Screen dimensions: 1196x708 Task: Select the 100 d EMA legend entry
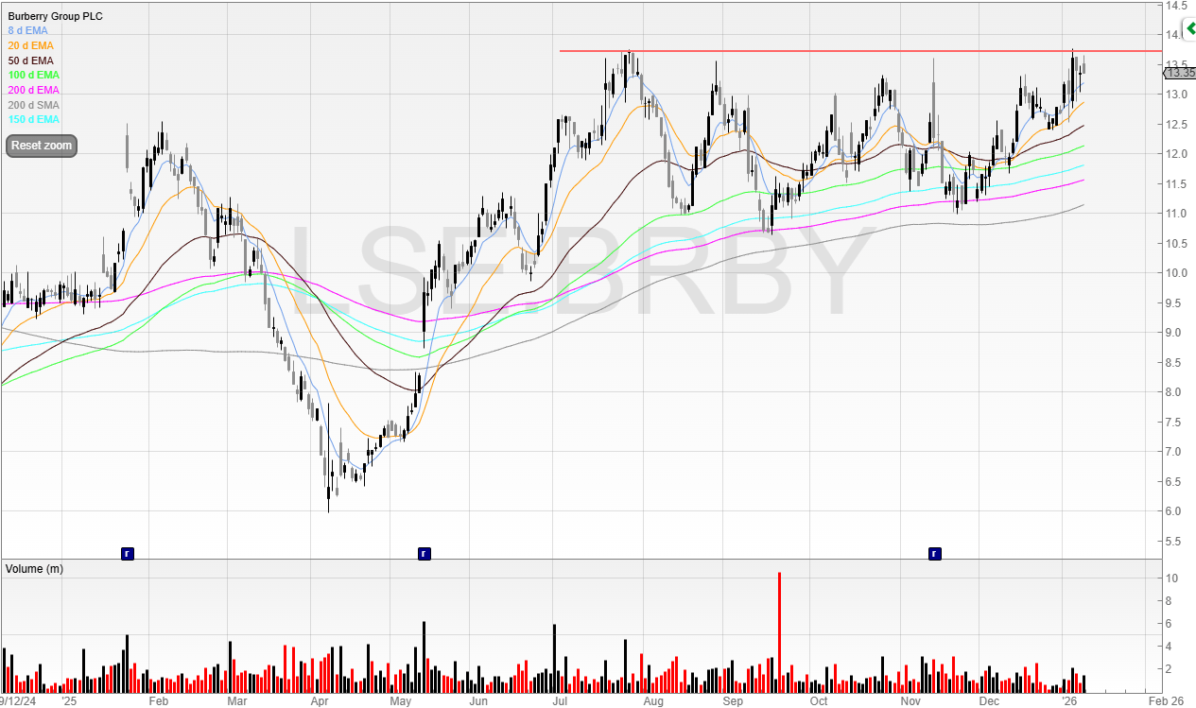tap(34, 75)
